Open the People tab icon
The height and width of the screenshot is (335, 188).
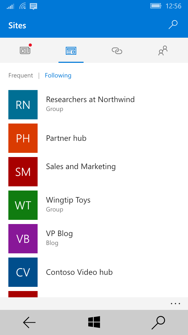(163, 51)
